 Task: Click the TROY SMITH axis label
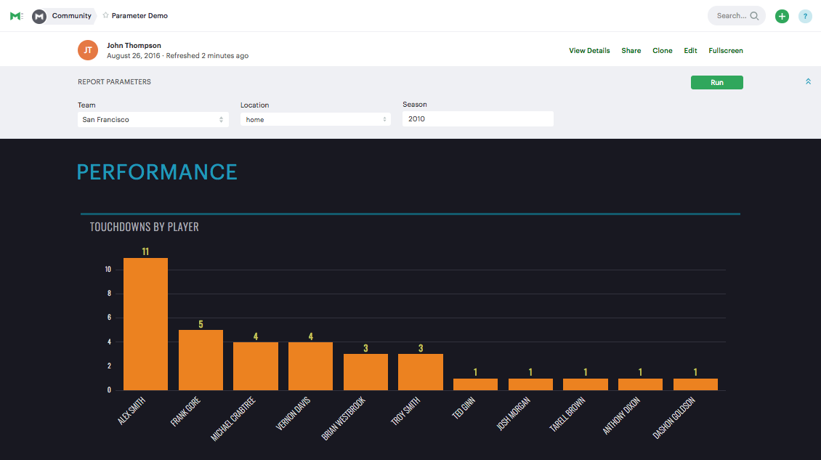[x=405, y=411]
